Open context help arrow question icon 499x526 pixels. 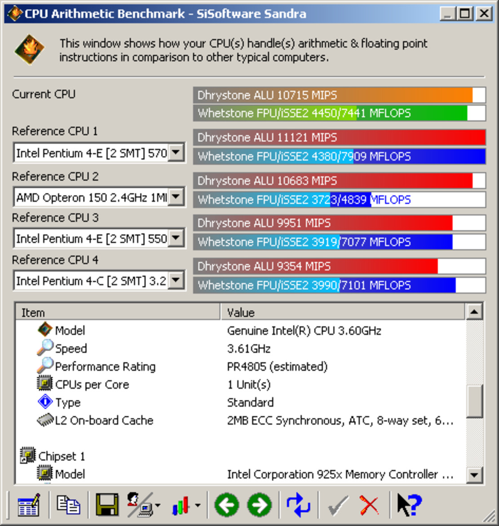(x=410, y=504)
